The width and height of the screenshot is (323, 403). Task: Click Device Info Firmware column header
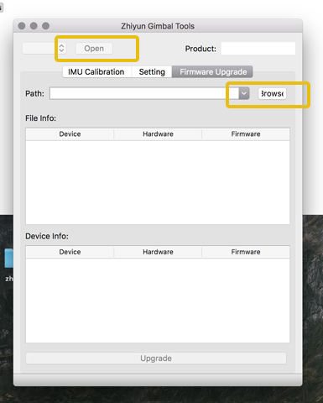246,252
